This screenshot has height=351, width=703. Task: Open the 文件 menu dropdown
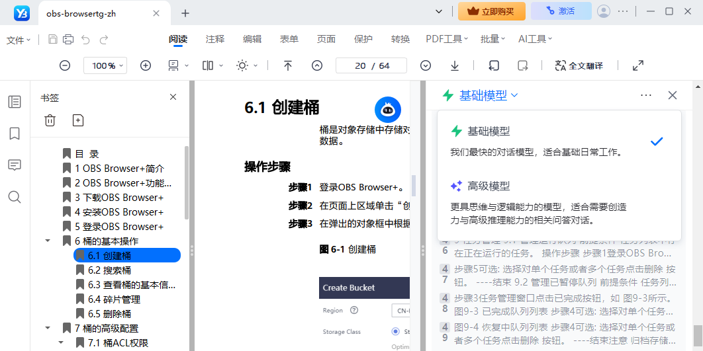[x=19, y=40]
